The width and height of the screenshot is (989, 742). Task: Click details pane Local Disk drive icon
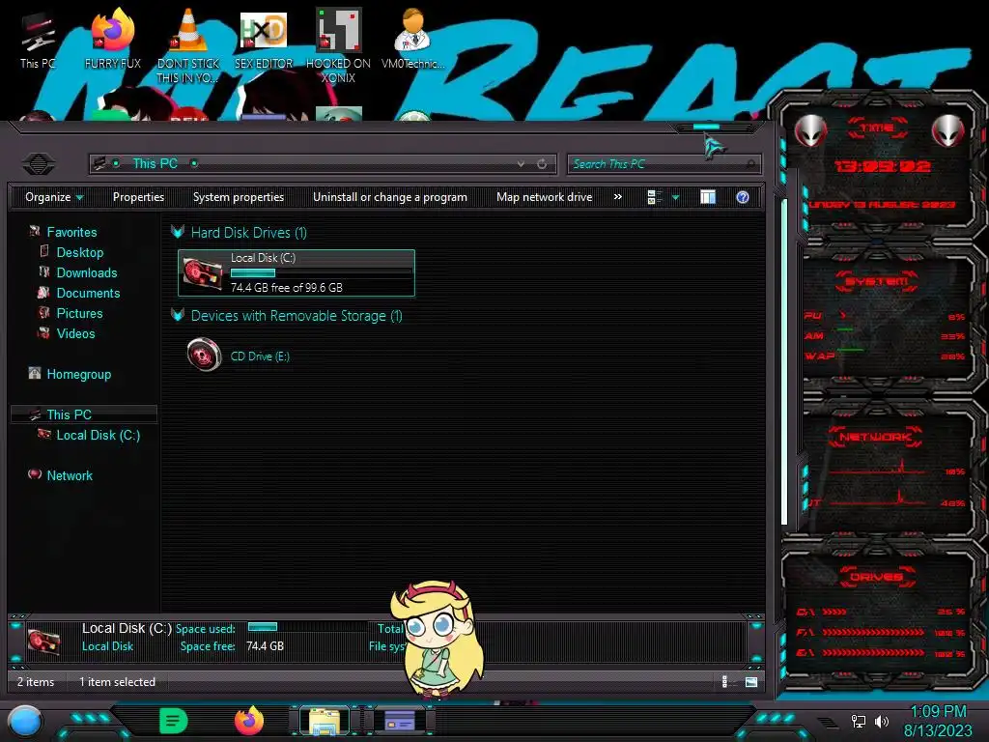coord(44,642)
